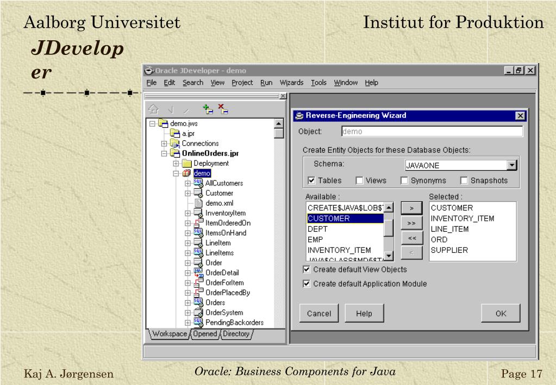The height and width of the screenshot is (385, 556).
Task: Click the OrderSystem application module icon
Action: point(198,312)
